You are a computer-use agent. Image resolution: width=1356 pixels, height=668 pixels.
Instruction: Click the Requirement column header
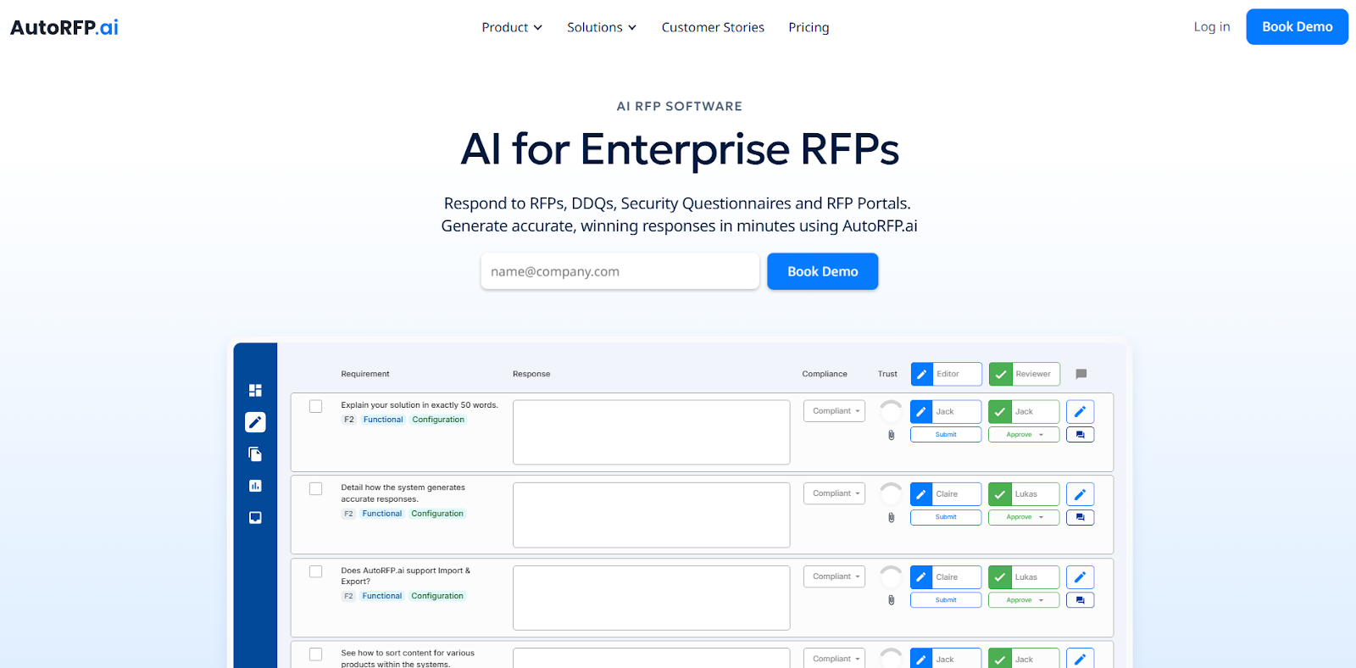pyautogui.click(x=365, y=374)
